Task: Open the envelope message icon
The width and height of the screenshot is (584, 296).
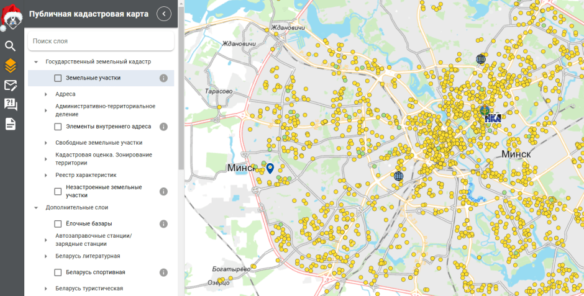Action: point(11,85)
